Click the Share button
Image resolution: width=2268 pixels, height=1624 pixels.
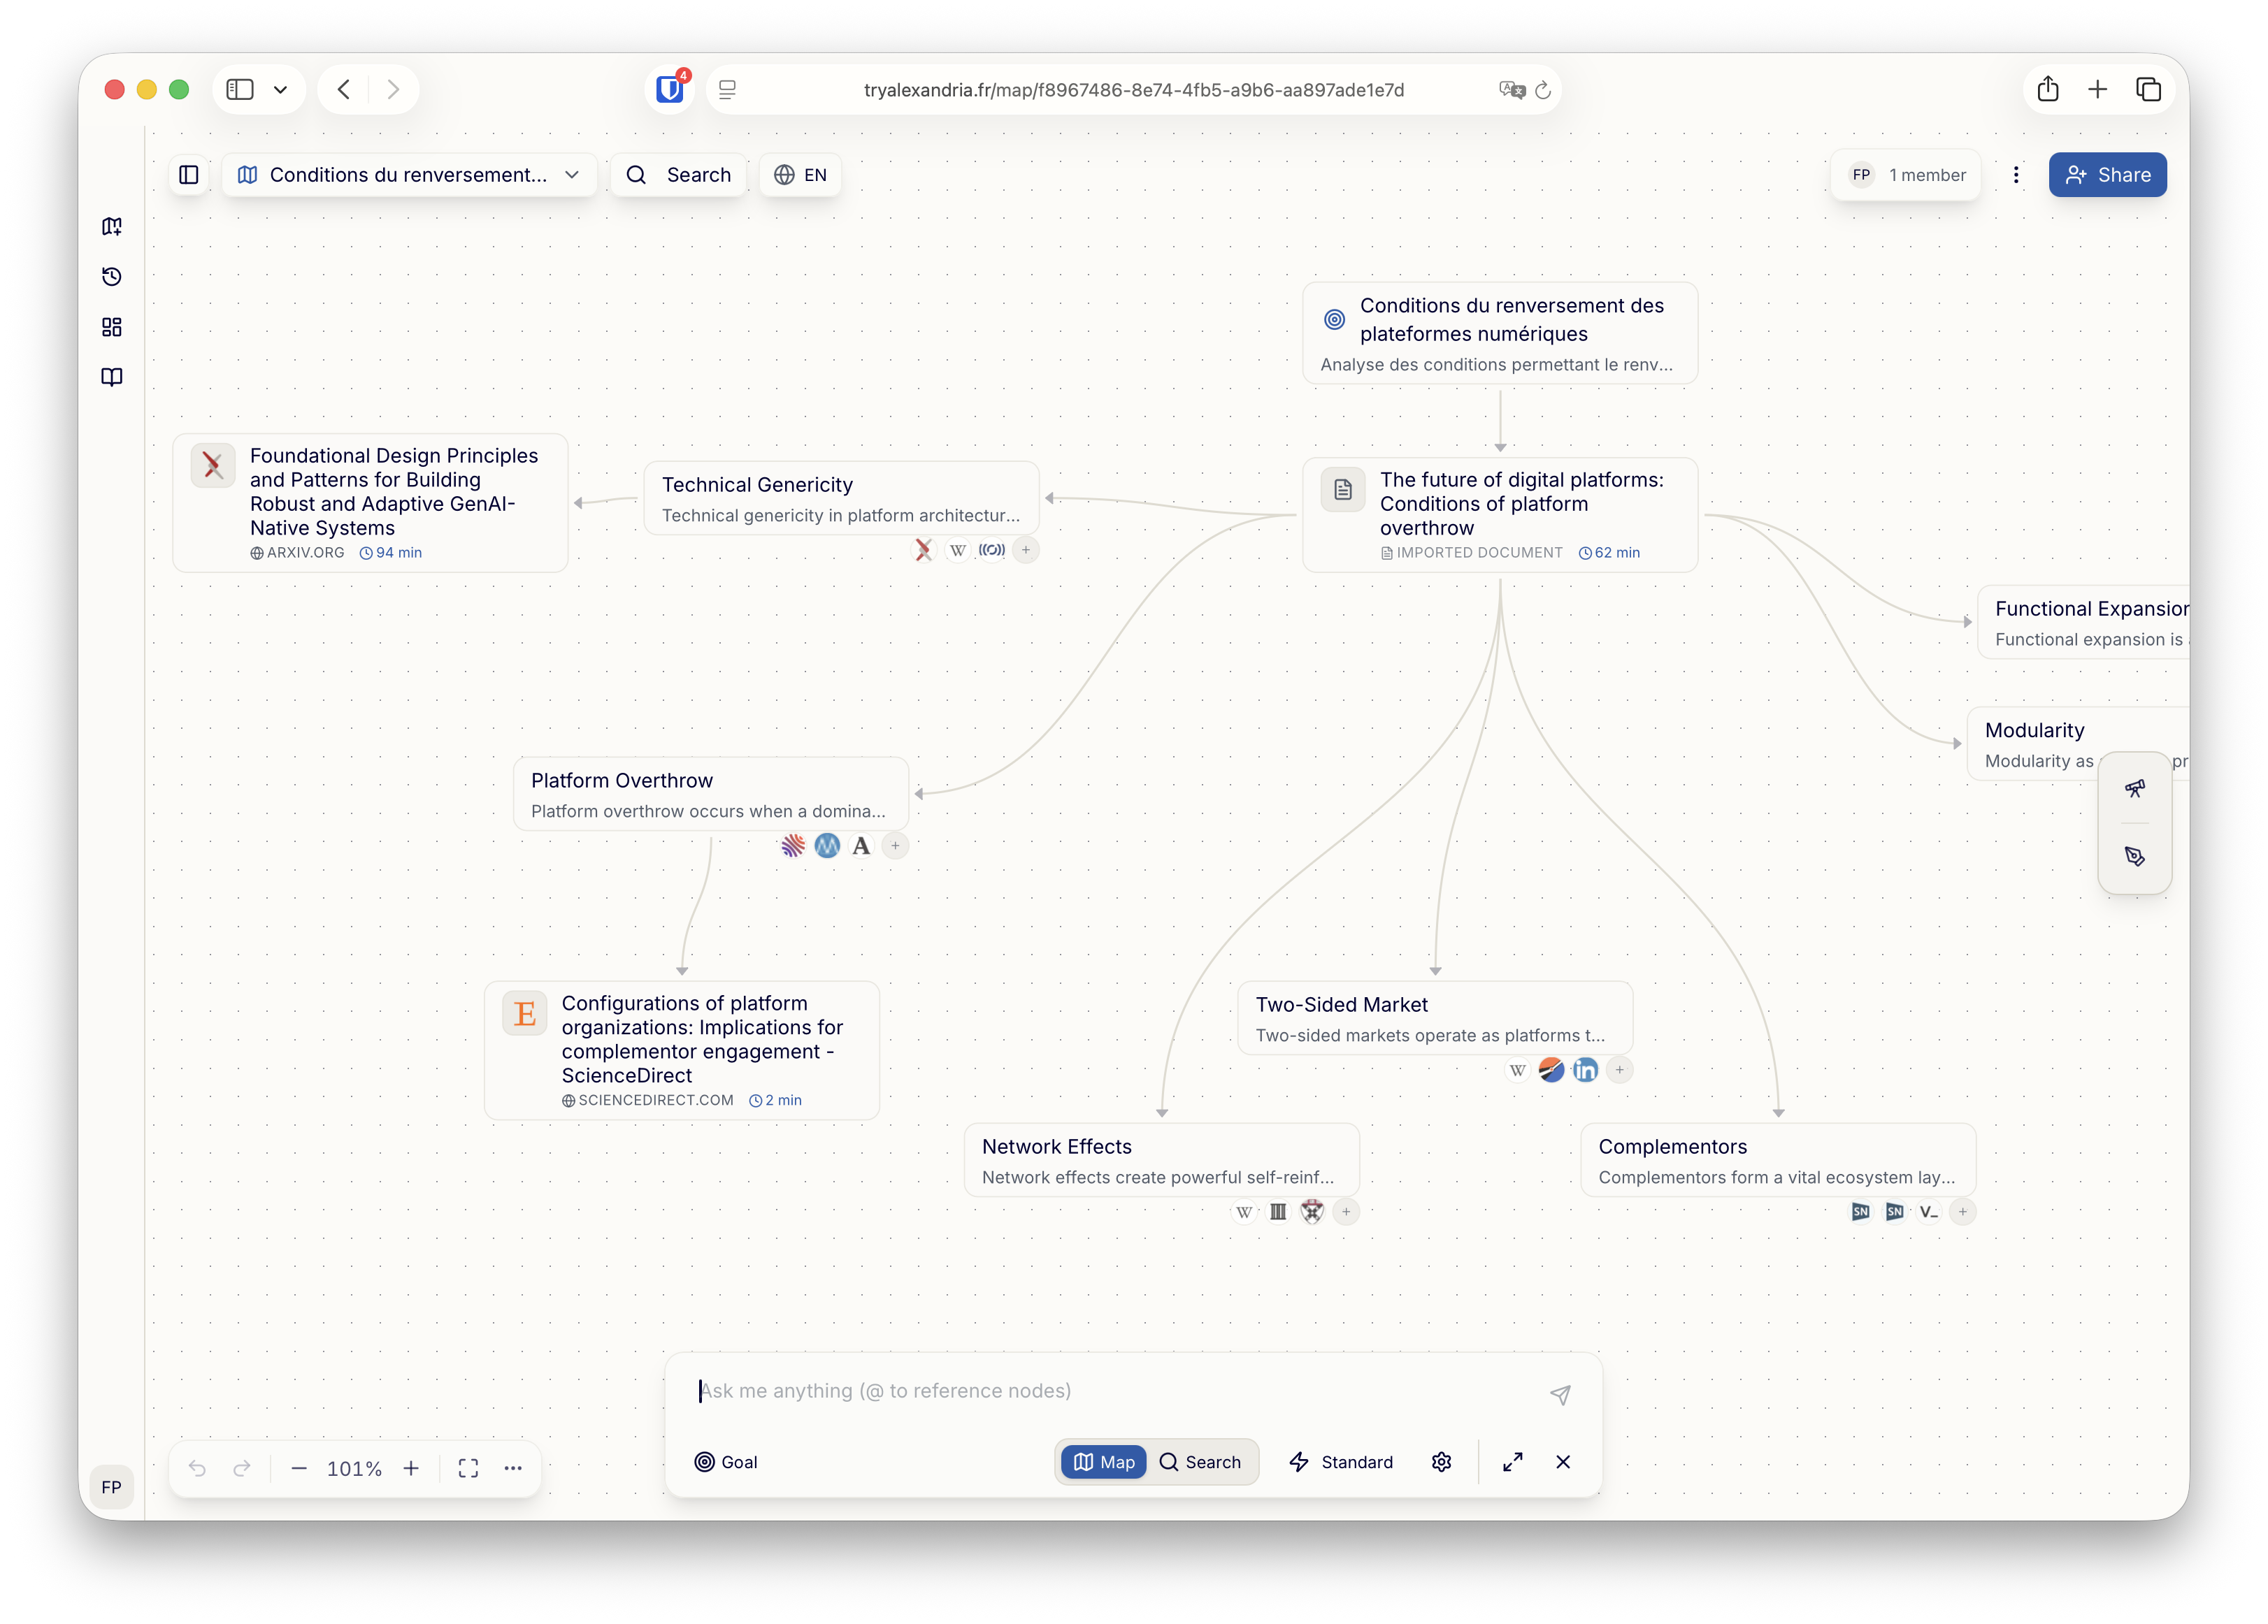(x=2107, y=175)
